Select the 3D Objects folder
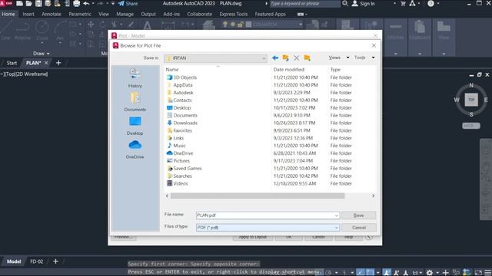 pos(181,77)
